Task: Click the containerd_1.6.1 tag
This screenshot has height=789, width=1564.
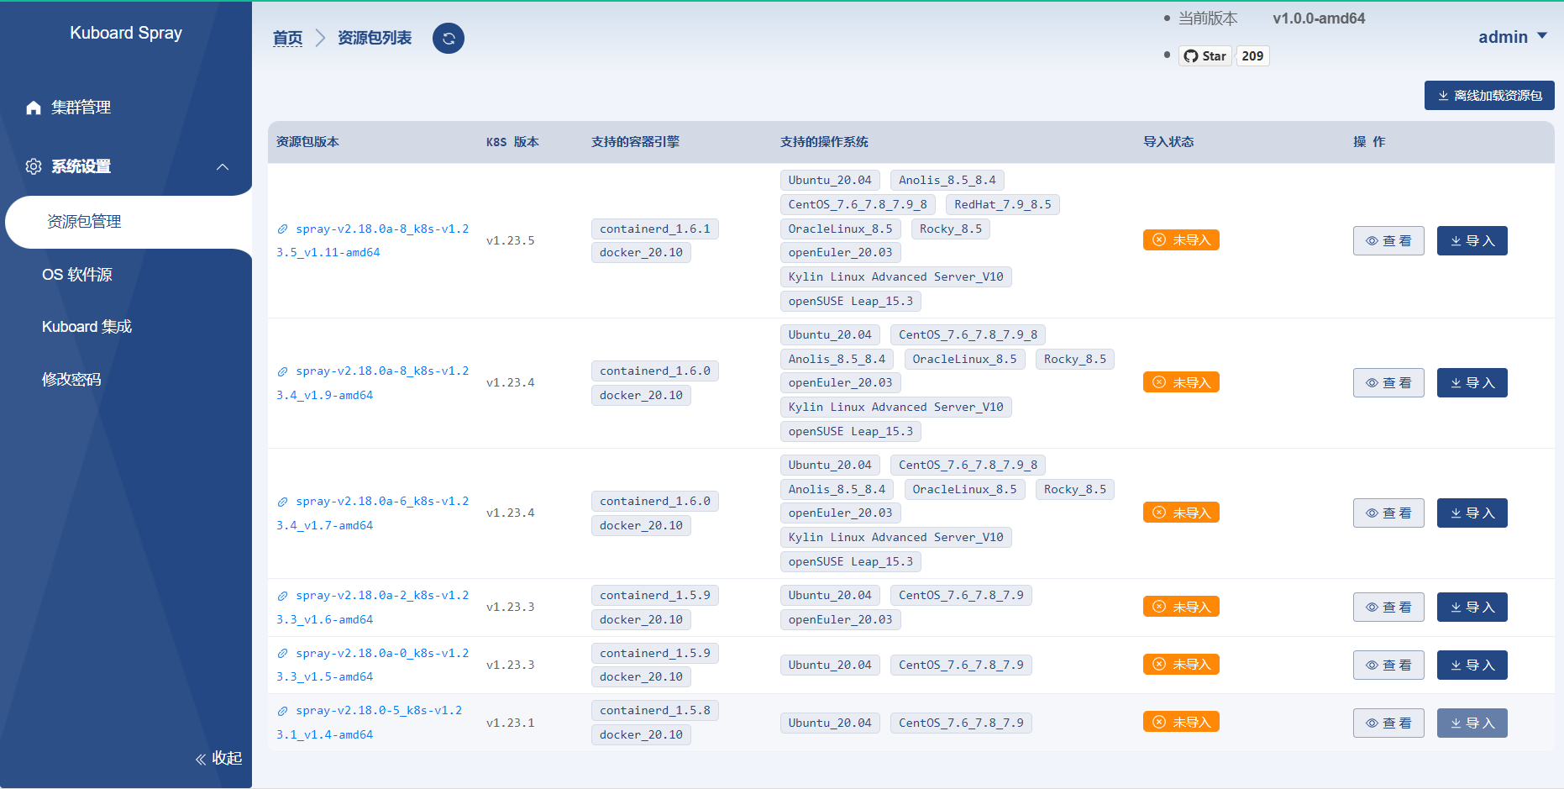Action: (655, 229)
